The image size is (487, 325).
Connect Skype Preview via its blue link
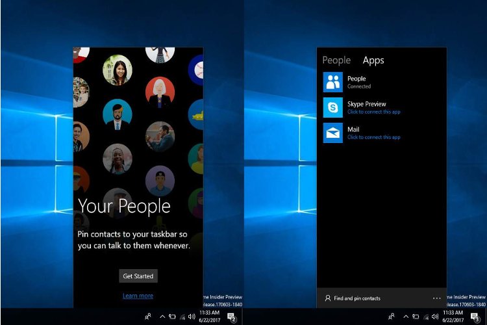[x=373, y=112]
